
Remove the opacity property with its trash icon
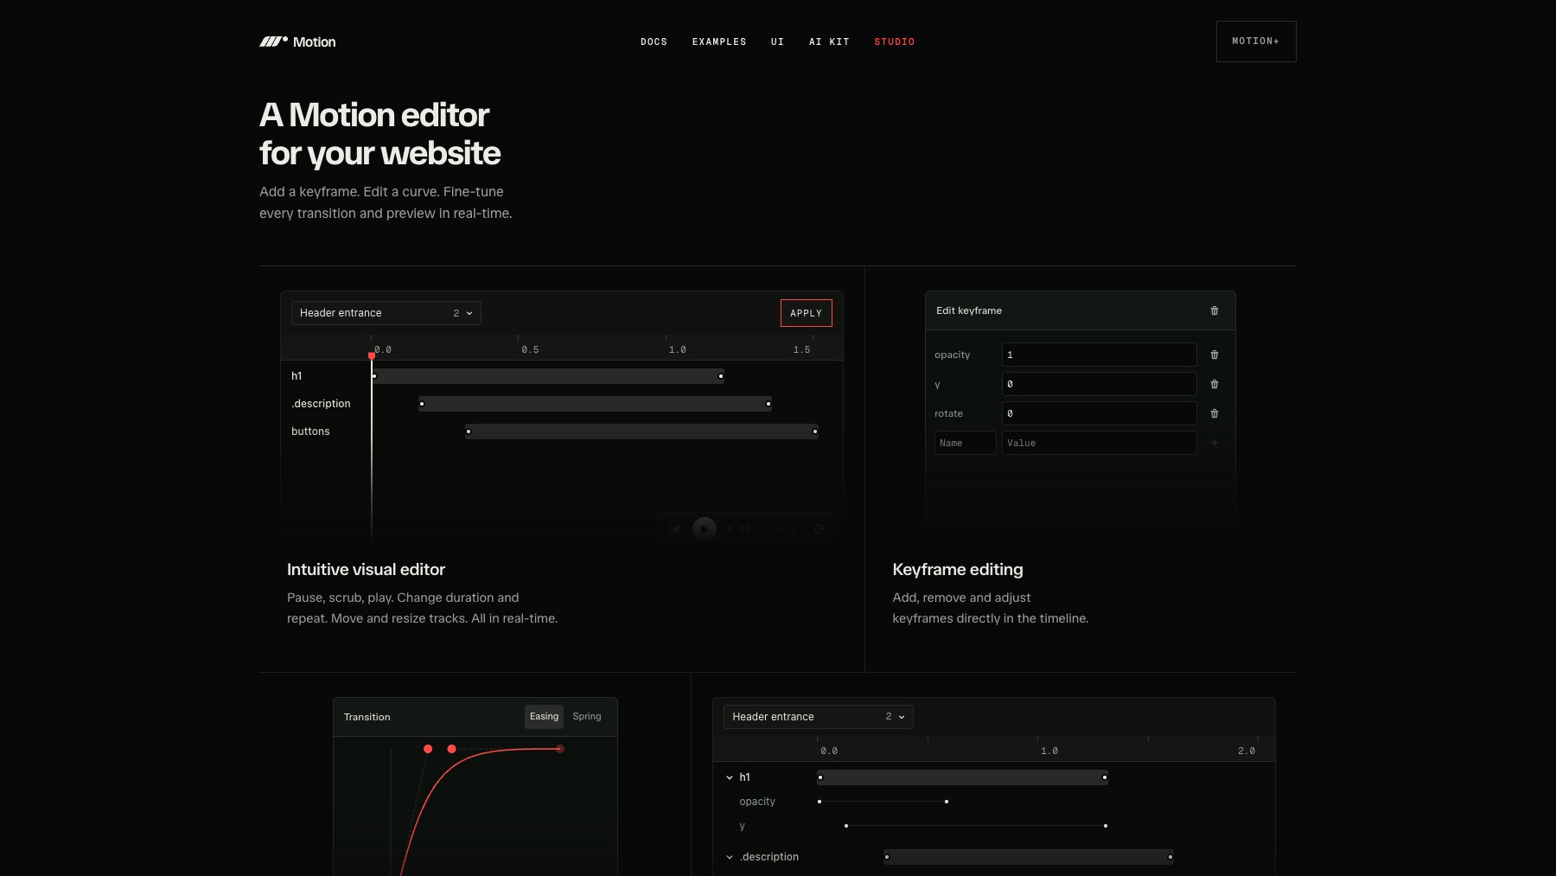coord(1215,355)
